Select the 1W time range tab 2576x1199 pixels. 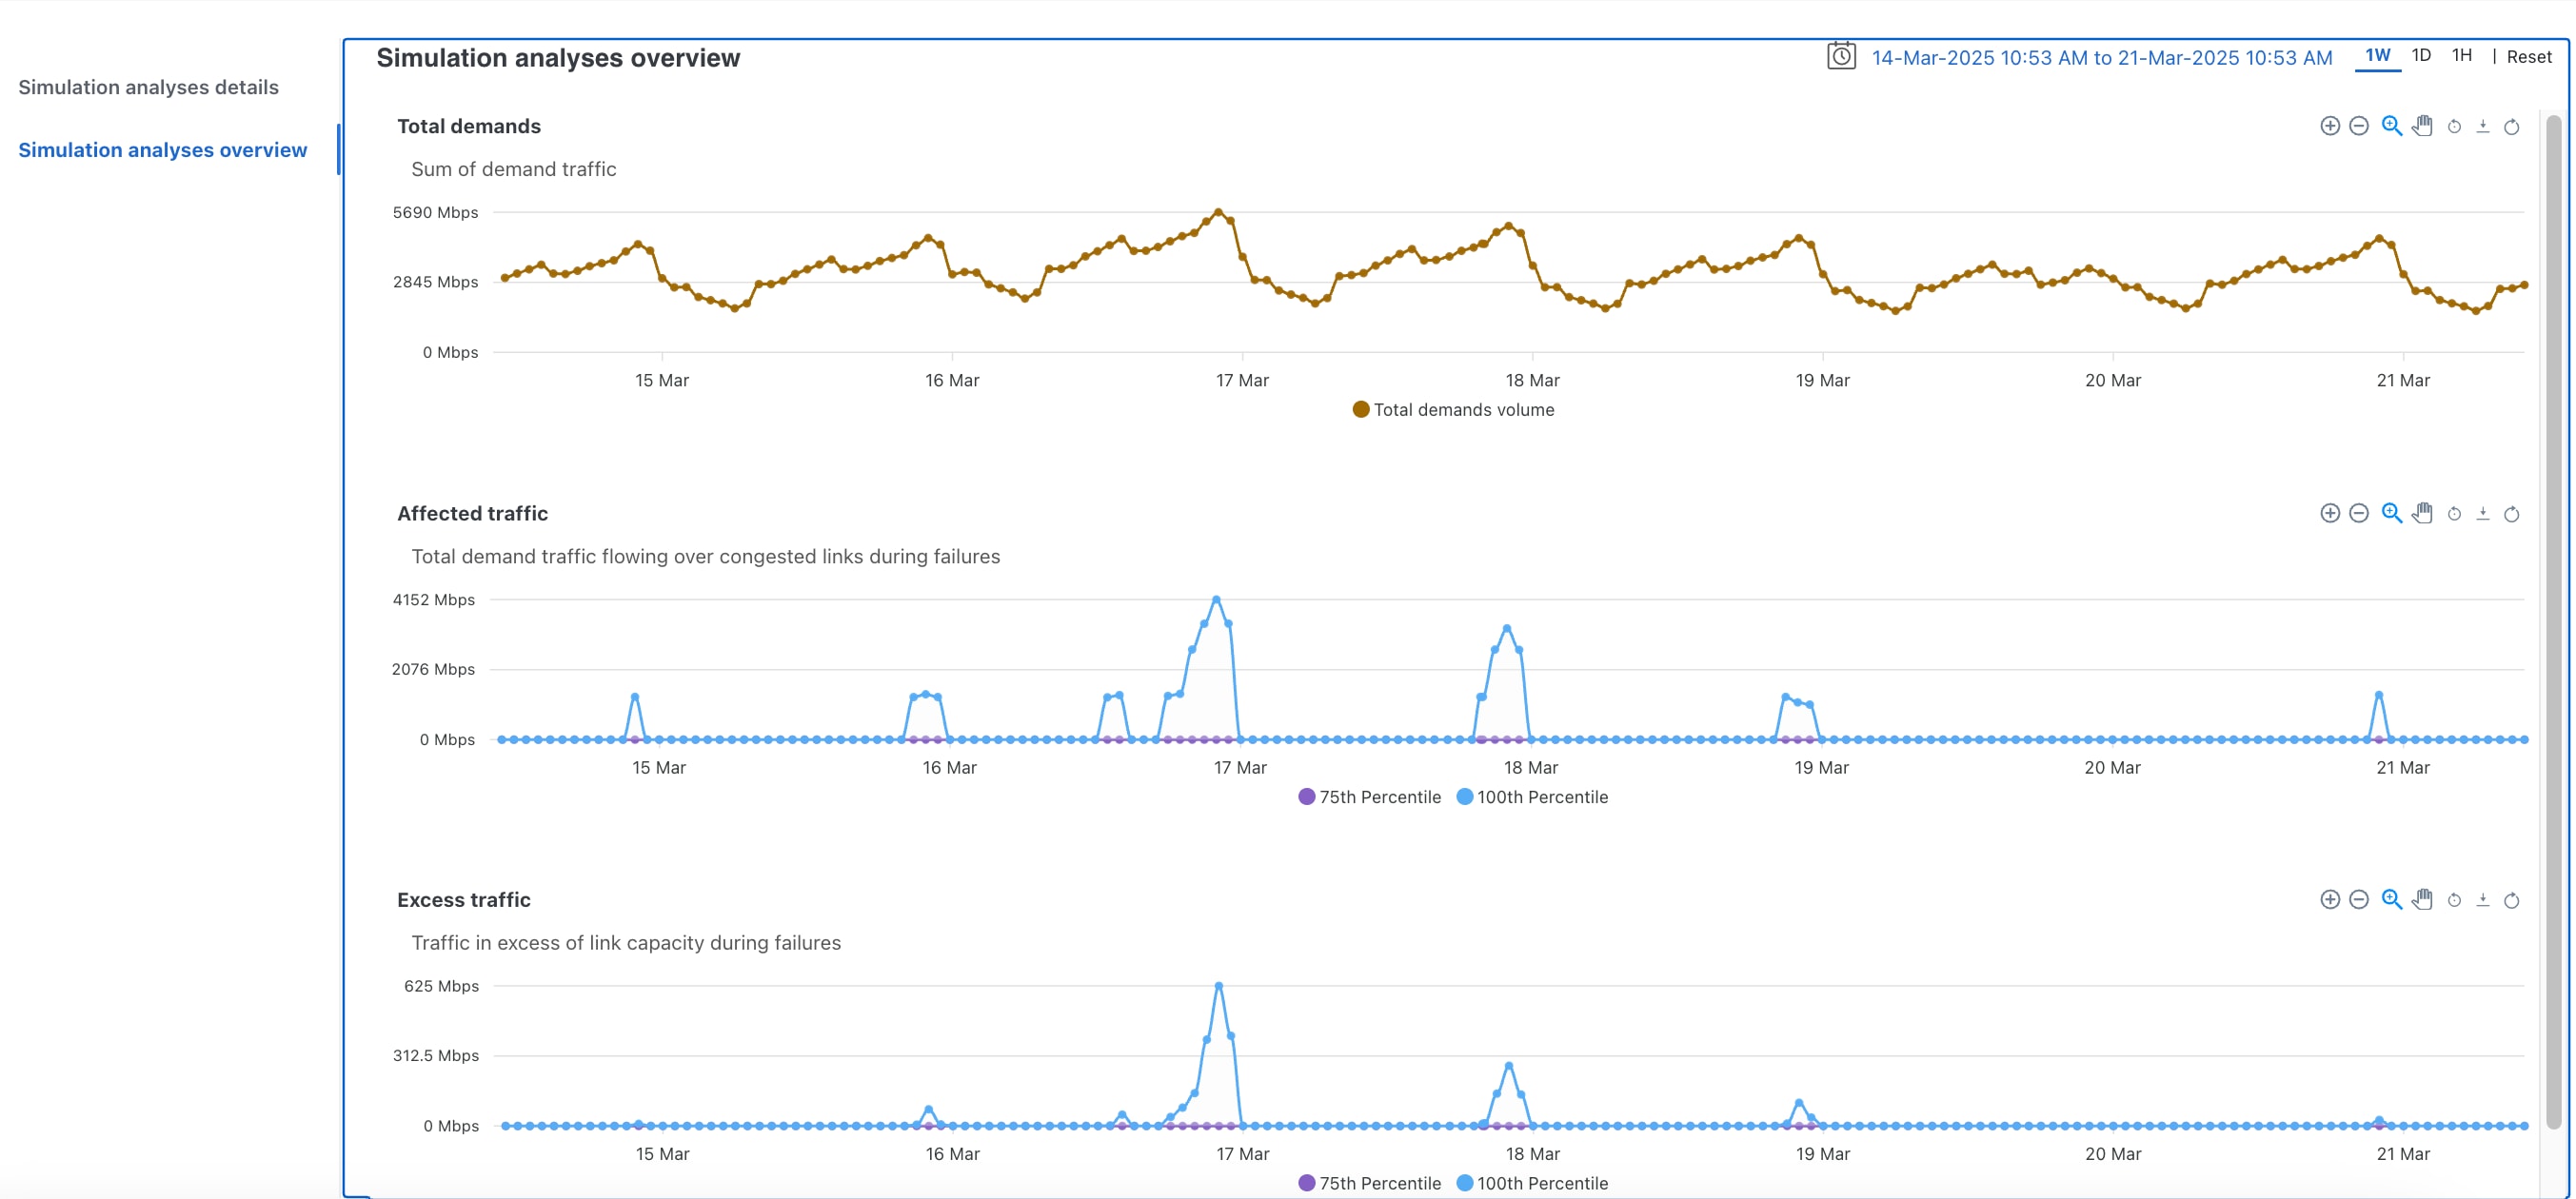tap(2377, 56)
